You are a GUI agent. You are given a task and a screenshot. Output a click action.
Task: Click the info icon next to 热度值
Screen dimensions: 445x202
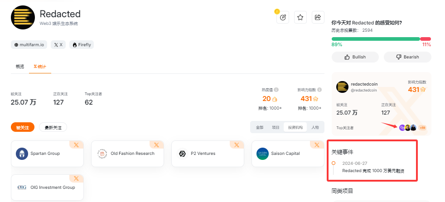276,90
